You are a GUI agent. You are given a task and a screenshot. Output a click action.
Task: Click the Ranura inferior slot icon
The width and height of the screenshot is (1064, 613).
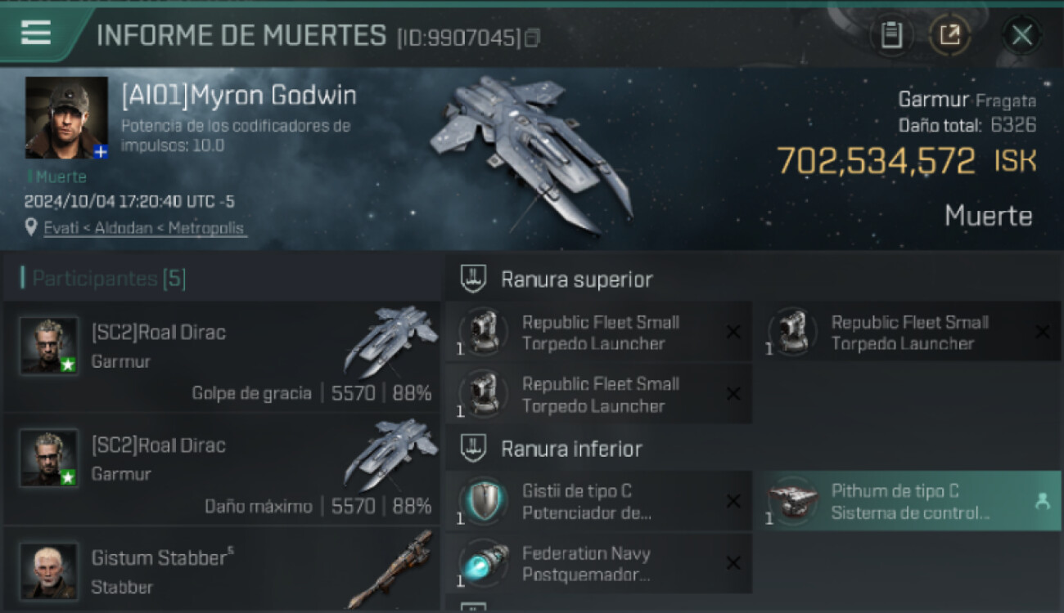[473, 448]
